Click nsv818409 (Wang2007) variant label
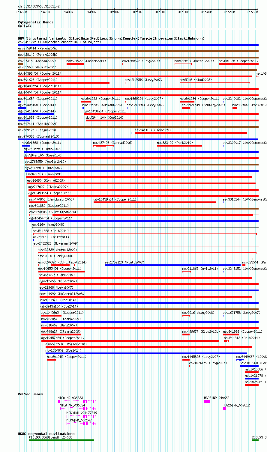 59,325
